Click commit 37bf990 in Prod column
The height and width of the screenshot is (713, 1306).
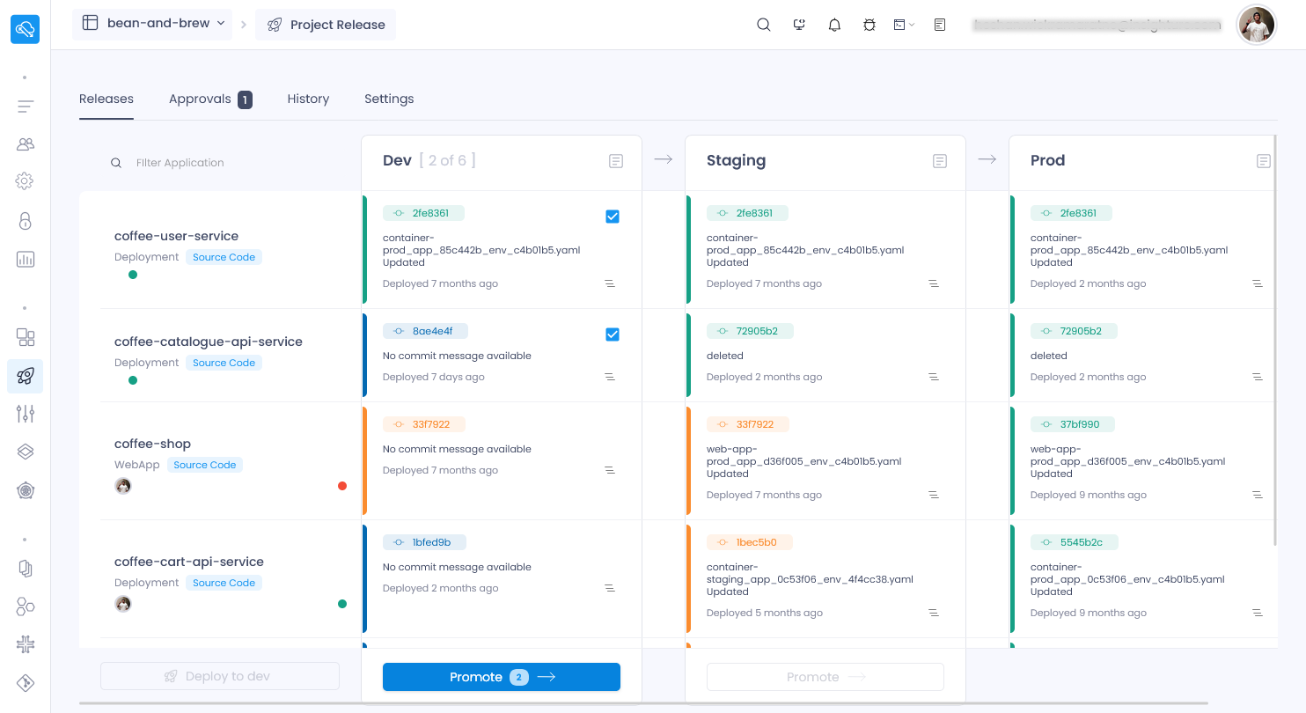pos(1072,424)
